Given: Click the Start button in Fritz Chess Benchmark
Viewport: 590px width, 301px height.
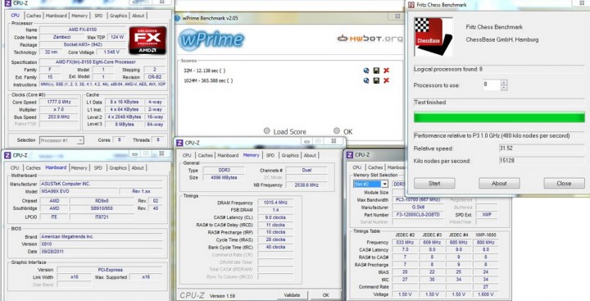Looking at the screenshot, I should [434, 184].
